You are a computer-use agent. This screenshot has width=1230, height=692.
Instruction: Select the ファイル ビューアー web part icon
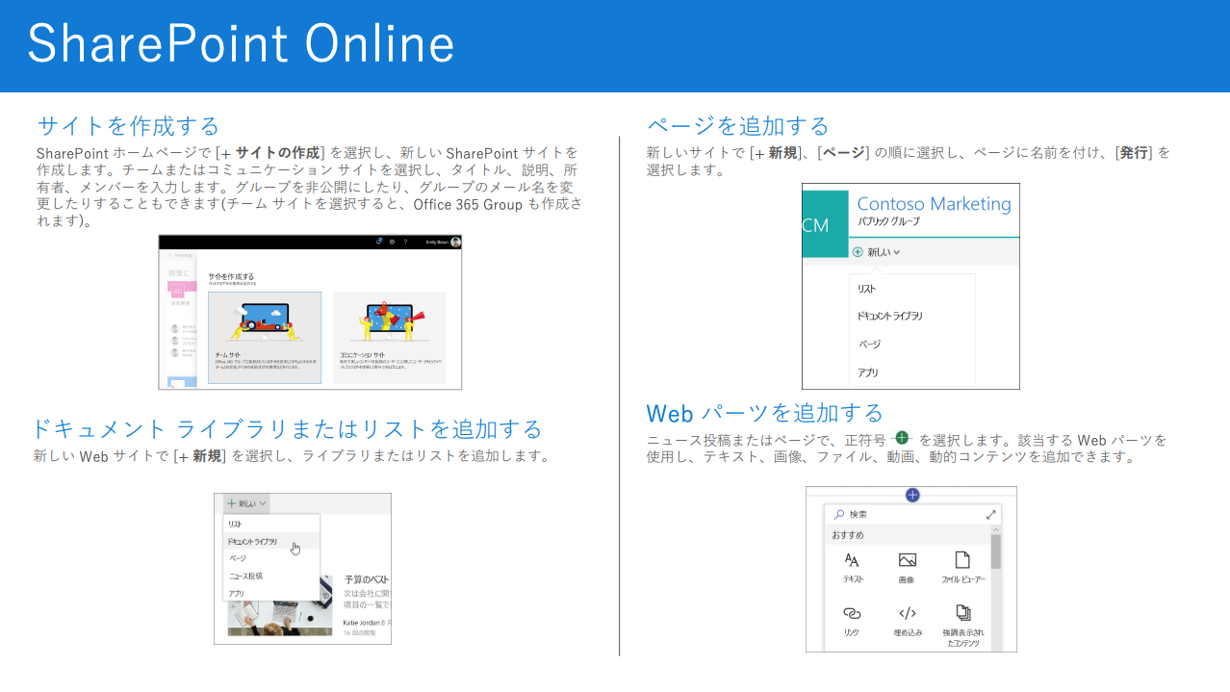click(961, 559)
